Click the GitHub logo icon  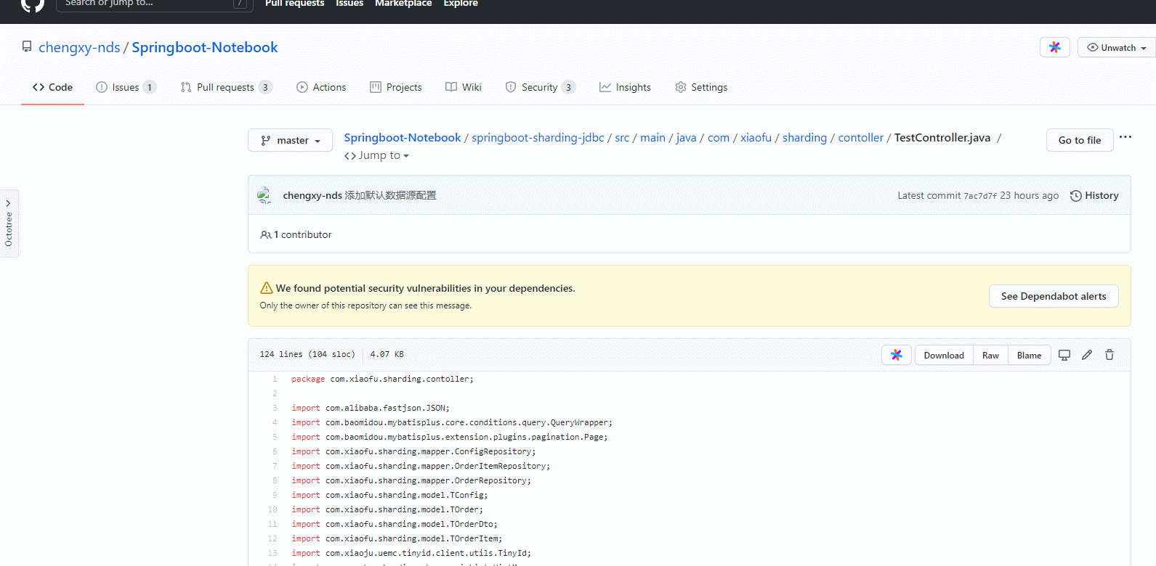[x=33, y=4]
